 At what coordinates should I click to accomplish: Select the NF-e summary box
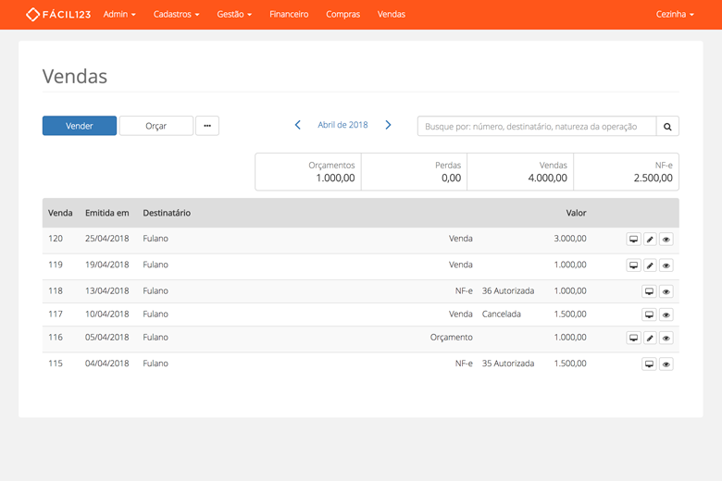coord(627,172)
